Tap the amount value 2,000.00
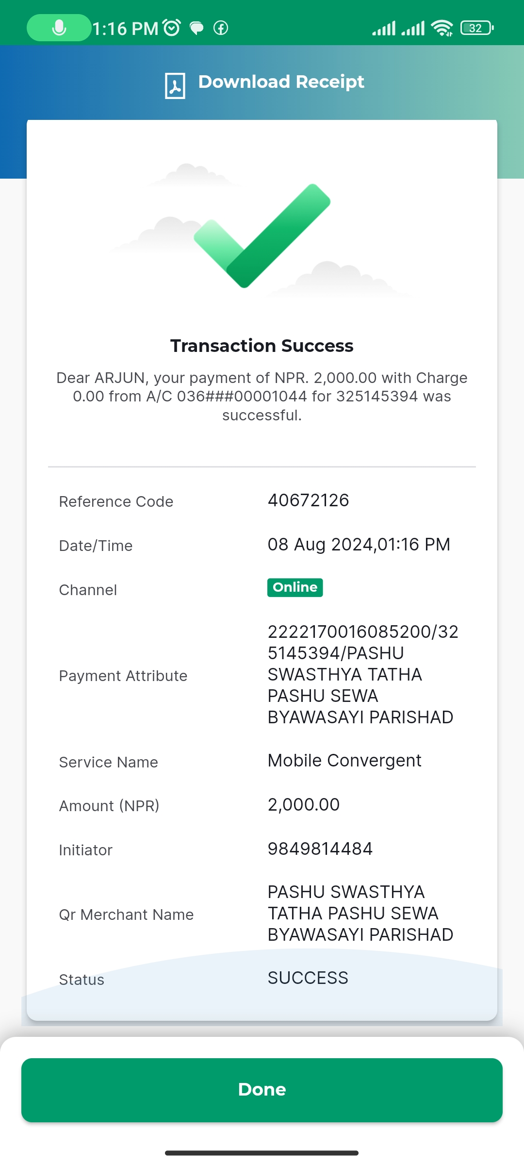This screenshot has width=524, height=1165. point(304,805)
